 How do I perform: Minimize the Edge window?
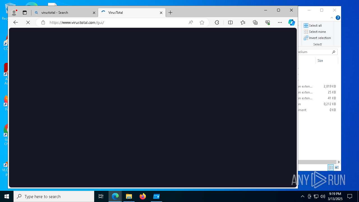266,10
